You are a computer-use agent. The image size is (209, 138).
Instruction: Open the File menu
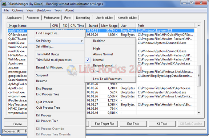(6, 11)
